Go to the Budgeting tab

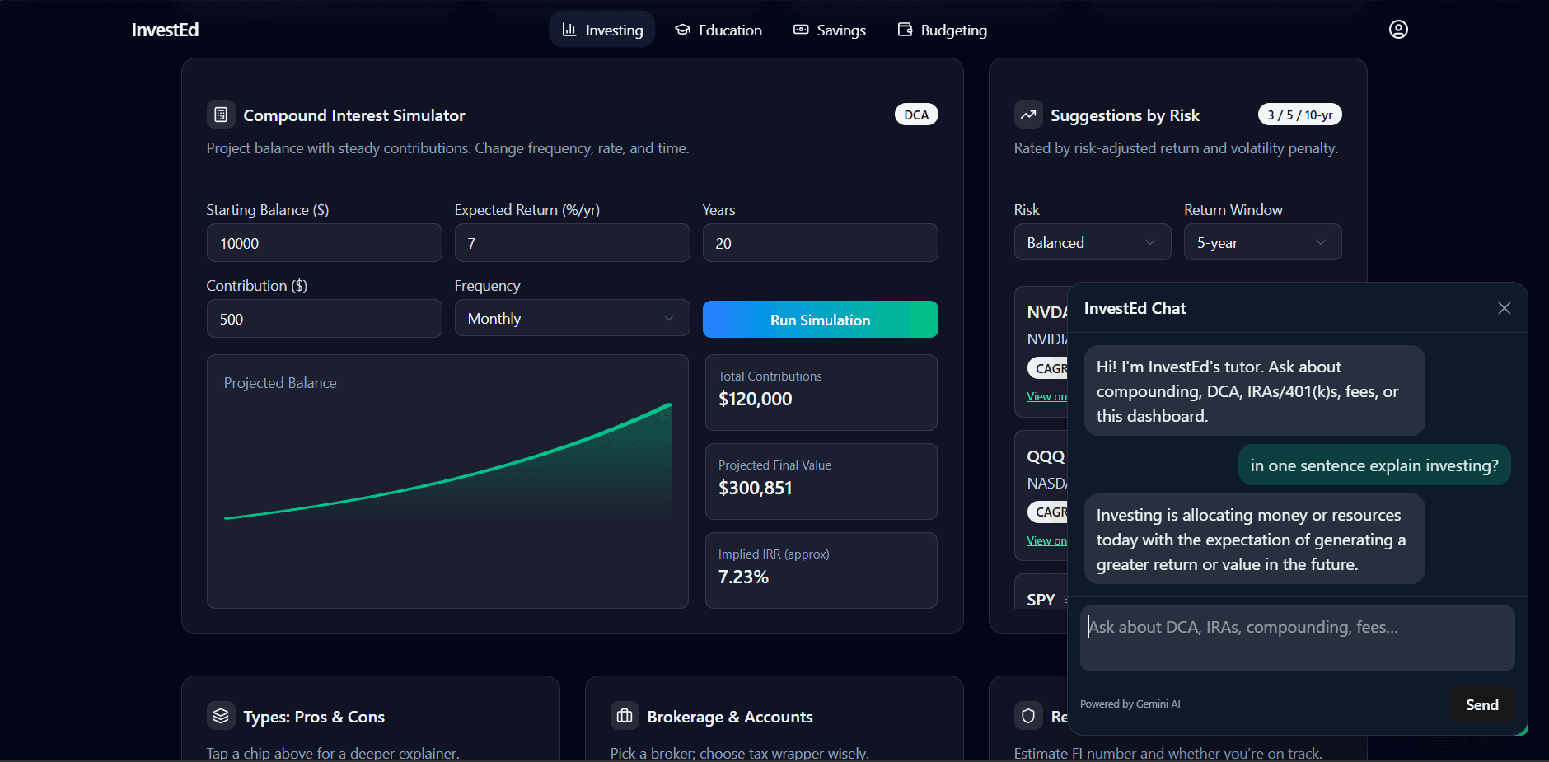[x=942, y=30]
